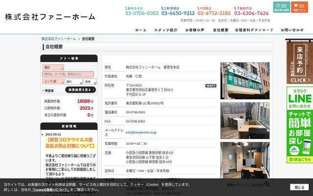Open 賃料 dropdown selector
313x196 pixels.
73,82
